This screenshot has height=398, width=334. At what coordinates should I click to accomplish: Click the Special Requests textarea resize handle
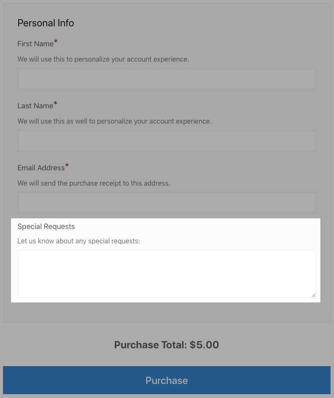tap(313, 295)
